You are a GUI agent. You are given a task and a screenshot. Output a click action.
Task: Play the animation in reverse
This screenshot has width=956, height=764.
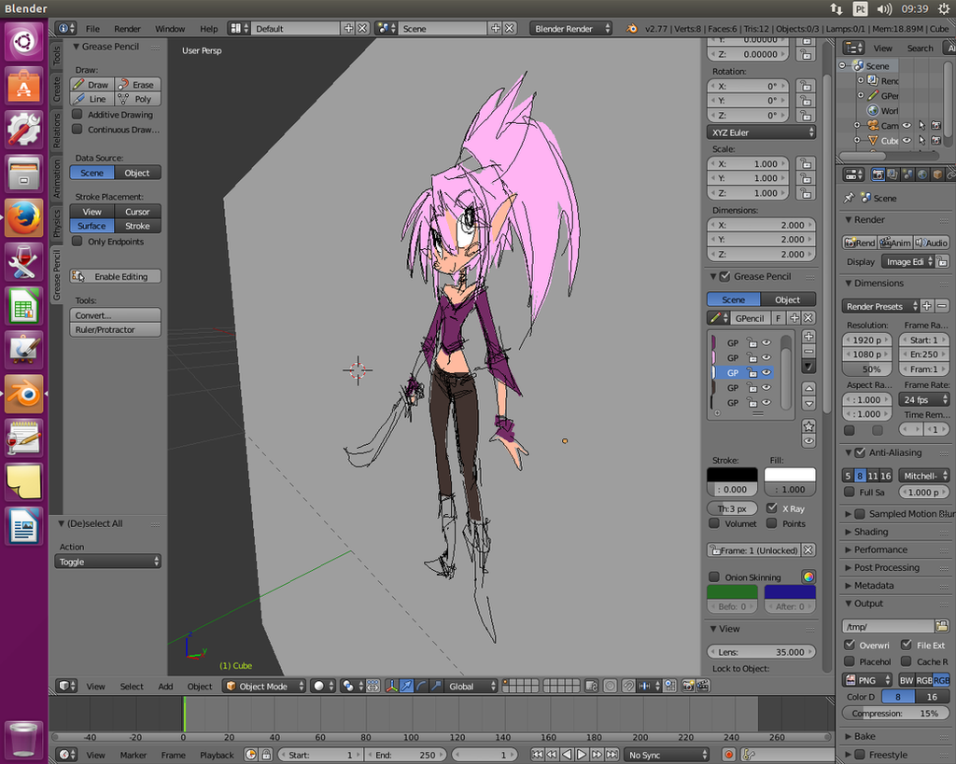(x=567, y=755)
